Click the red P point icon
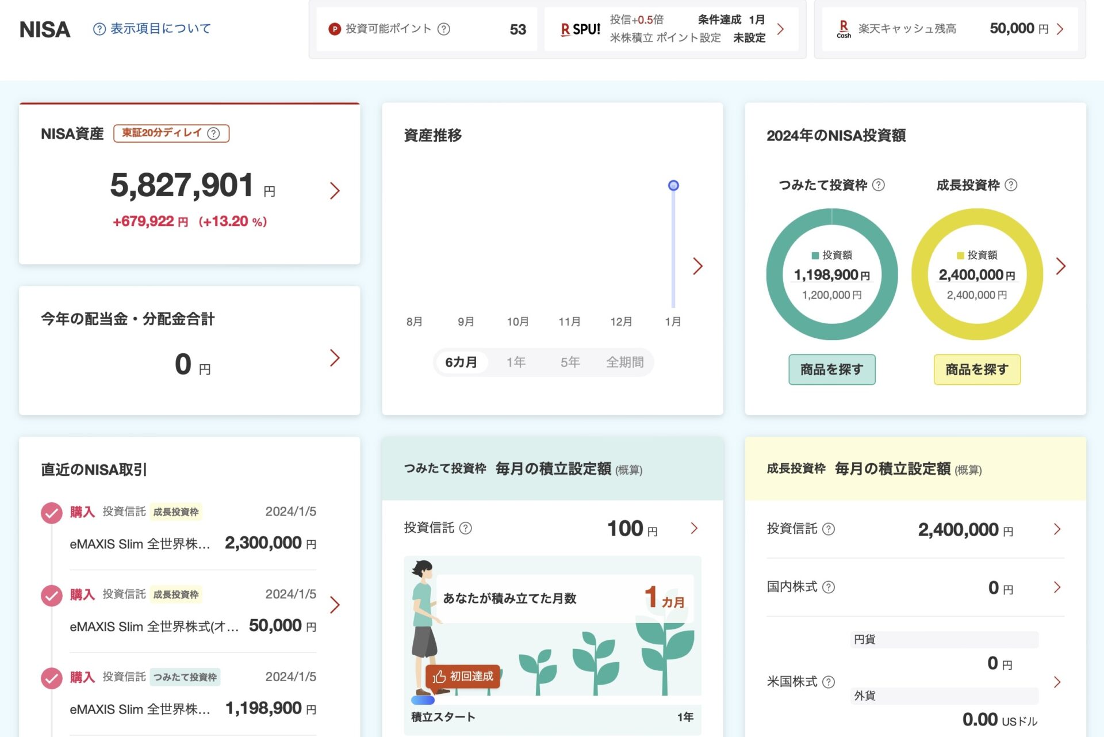The image size is (1104, 737). pyautogui.click(x=335, y=29)
